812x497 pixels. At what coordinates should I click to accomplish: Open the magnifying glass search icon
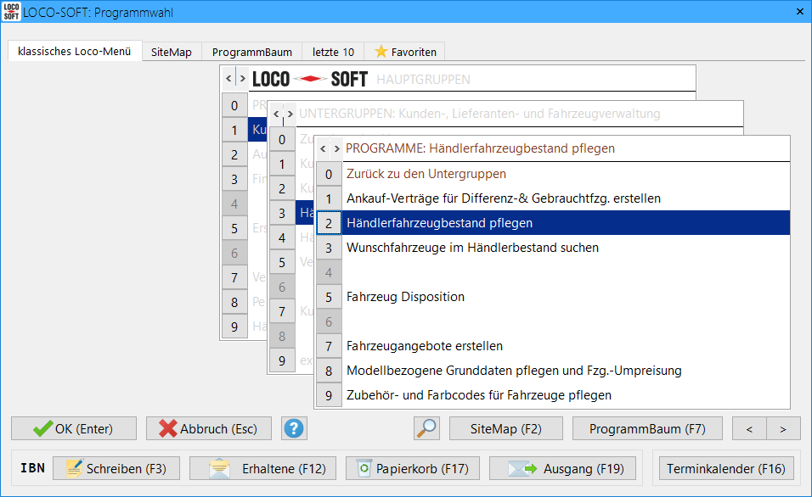pyautogui.click(x=426, y=428)
